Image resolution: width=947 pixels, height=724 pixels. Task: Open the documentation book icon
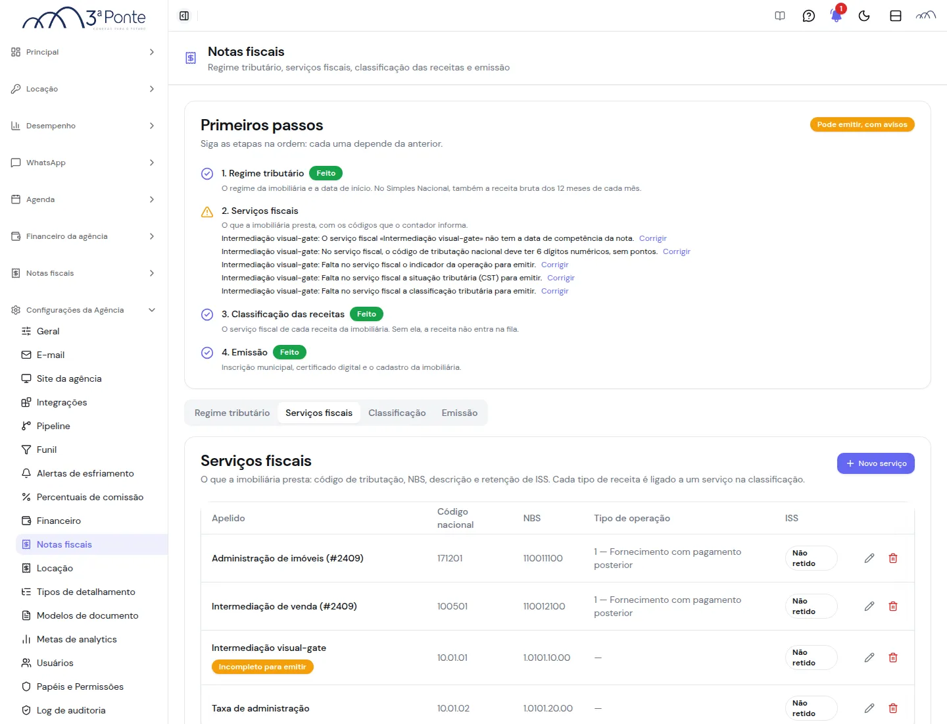pos(780,16)
